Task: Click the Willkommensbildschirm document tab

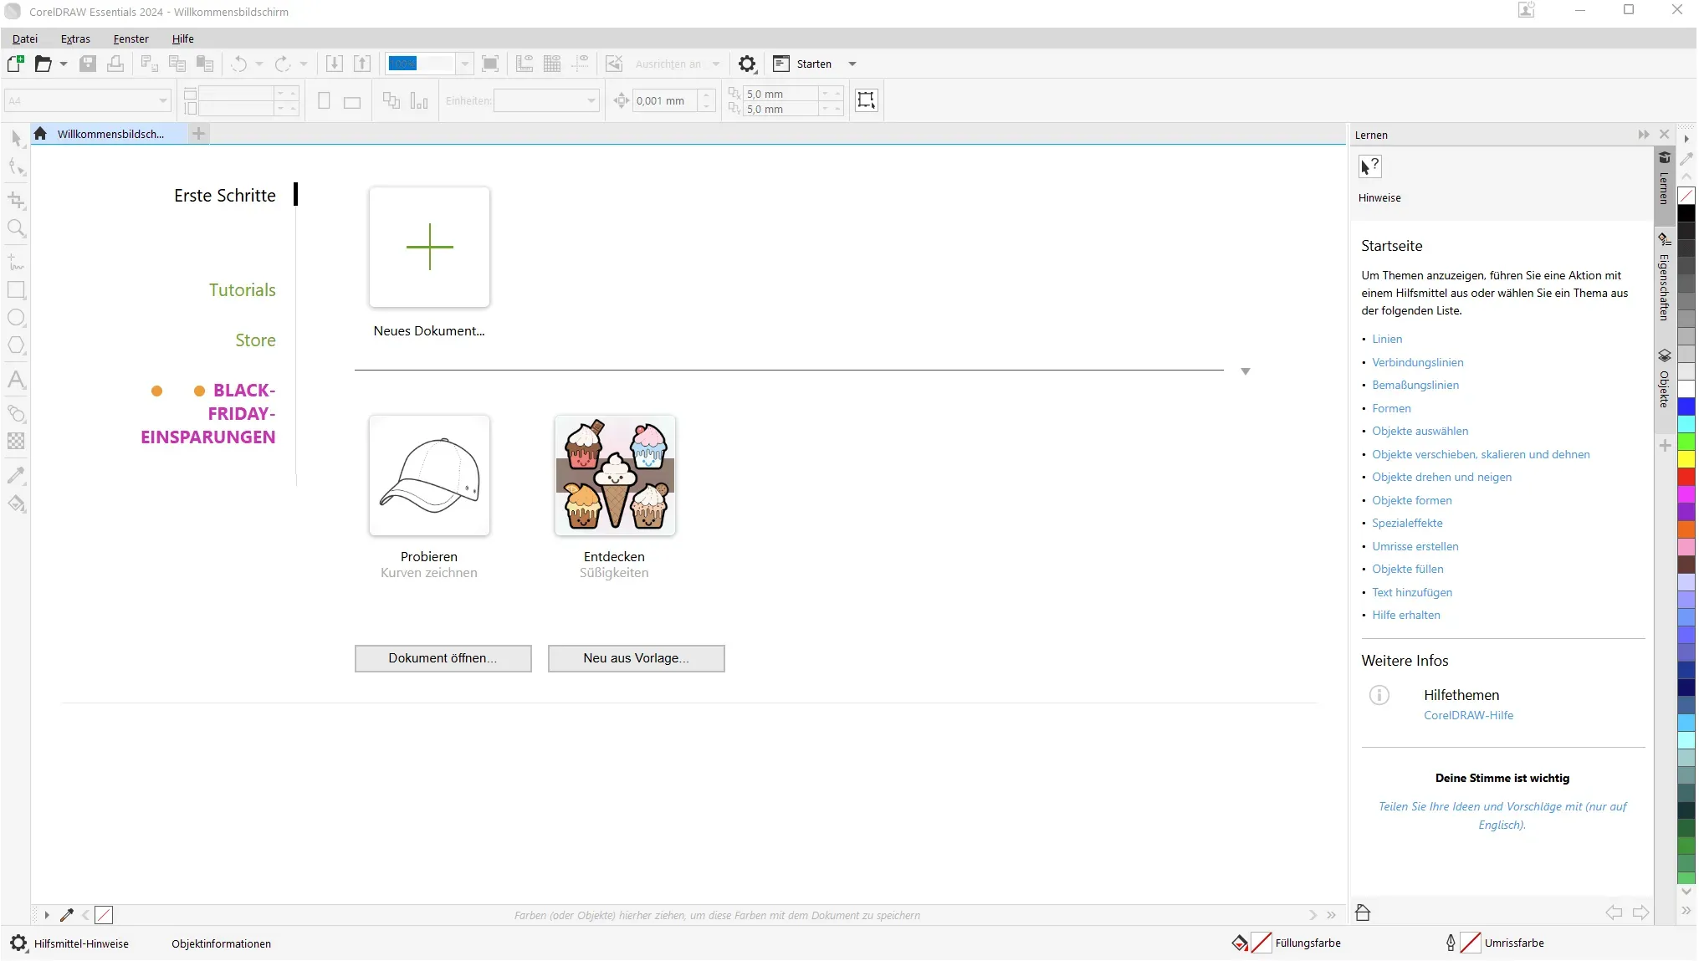Action: 110,134
